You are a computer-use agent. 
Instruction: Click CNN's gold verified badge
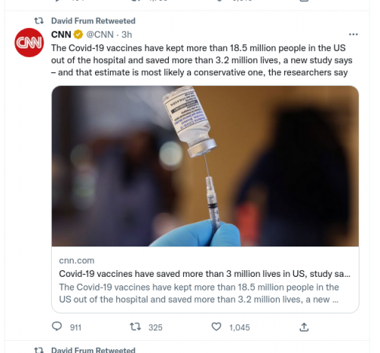pyautogui.click(x=78, y=34)
